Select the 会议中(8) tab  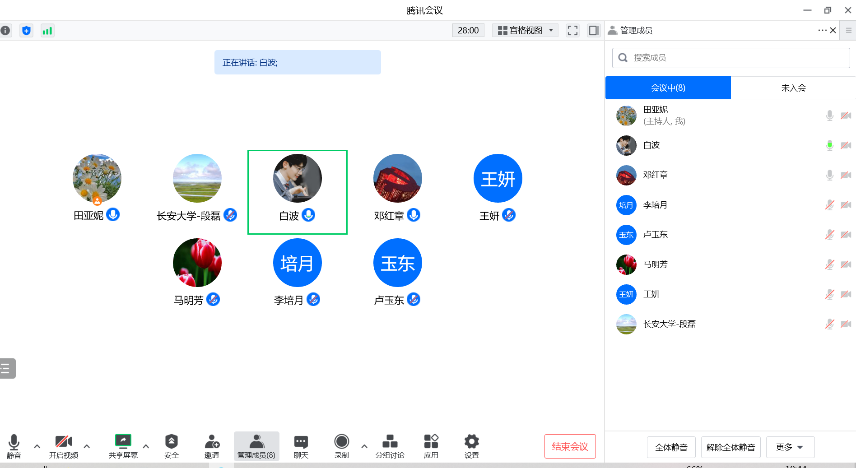click(x=668, y=88)
